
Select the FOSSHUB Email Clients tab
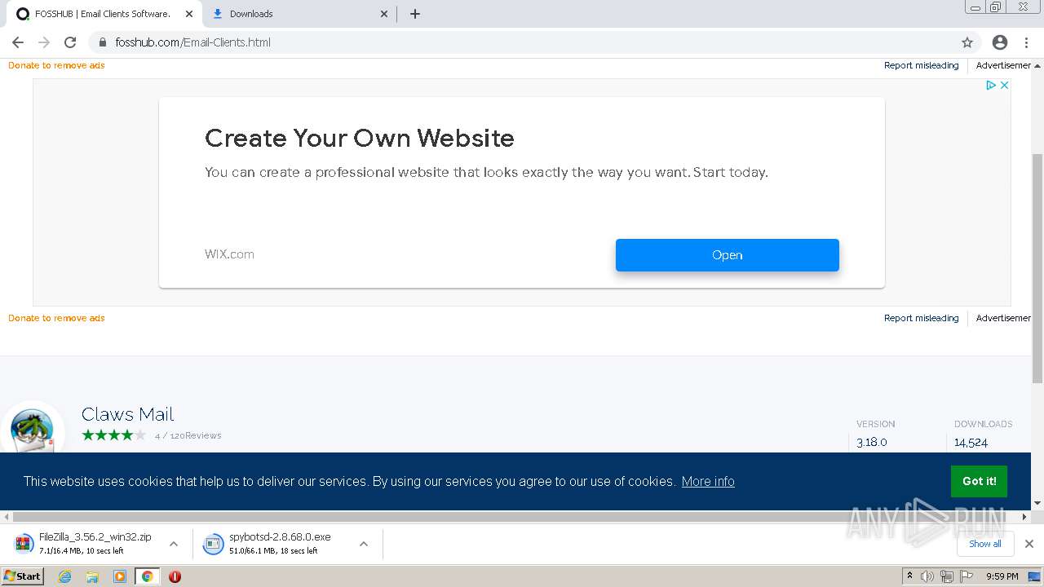[102, 14]
